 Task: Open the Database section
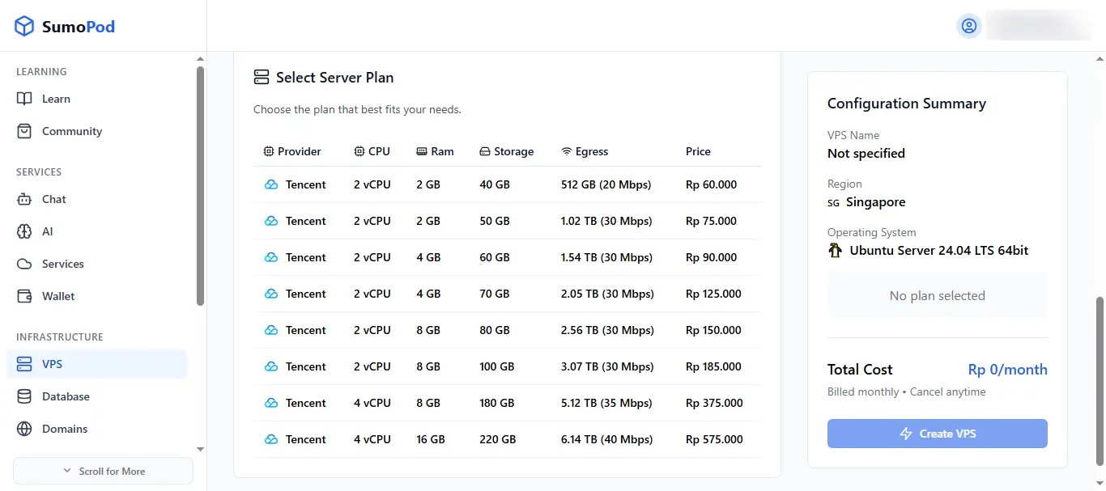click(97, 396)
